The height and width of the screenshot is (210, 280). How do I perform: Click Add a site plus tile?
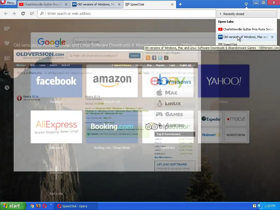pos(56,173)
